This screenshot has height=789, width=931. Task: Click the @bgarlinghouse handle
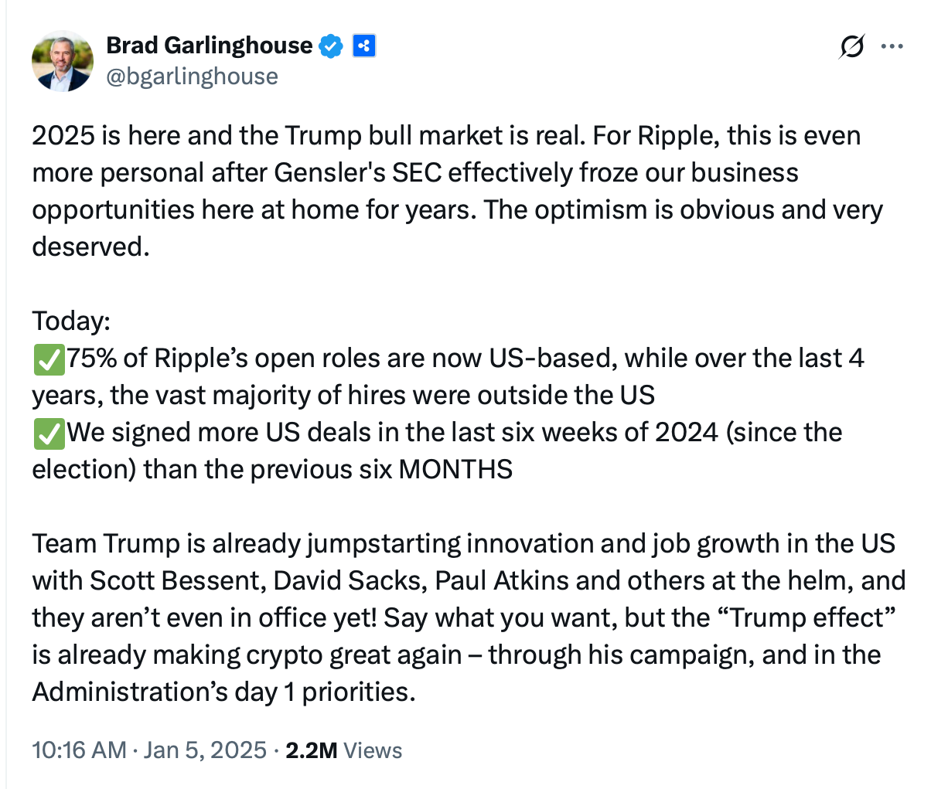(x=192, y=75)
